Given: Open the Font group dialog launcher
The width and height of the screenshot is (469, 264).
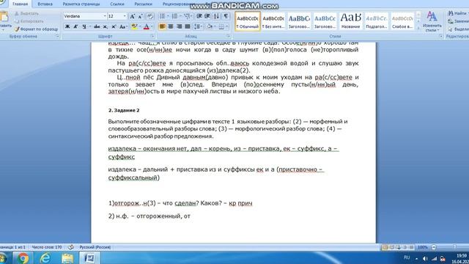Looking at the screenshot, I should 152,36.
